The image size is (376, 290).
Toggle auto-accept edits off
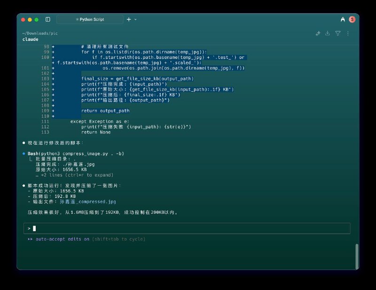(x=56, y=239)
